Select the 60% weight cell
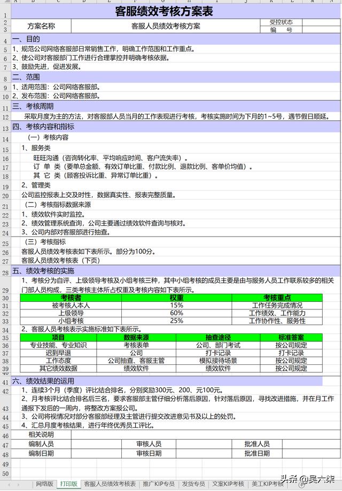This screenshot has width=342, height=491. tap(177, 313)
